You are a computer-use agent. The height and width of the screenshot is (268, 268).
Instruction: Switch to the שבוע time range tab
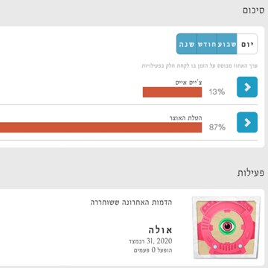click(x=227, y=44)
